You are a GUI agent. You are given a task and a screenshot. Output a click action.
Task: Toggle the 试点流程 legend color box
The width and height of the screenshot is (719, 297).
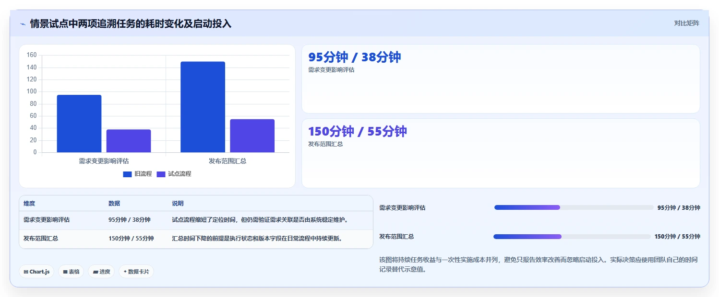click(161, 174)
